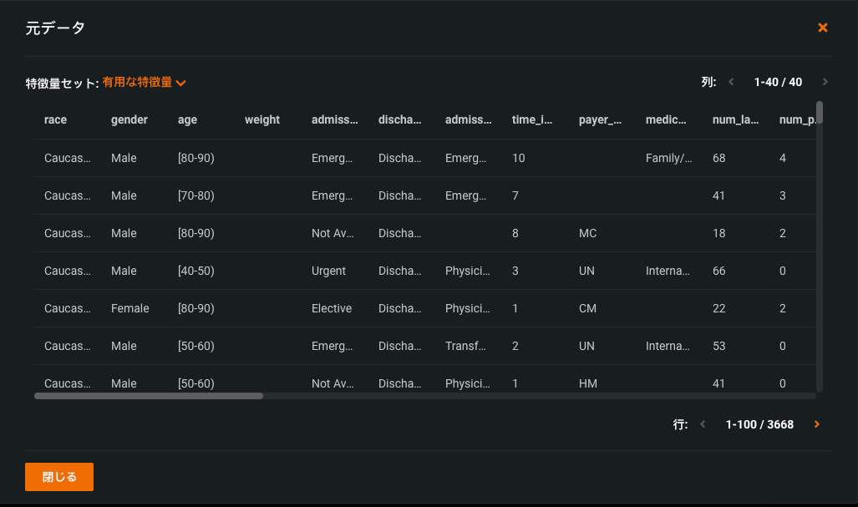
Task: Close the 元データ dialog with the X icon
Action: click(823, 28)
